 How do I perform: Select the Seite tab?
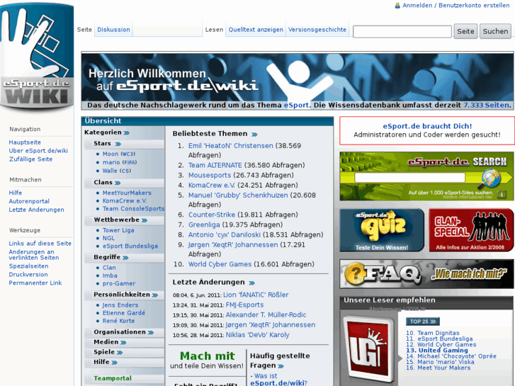tap(84, 30)
